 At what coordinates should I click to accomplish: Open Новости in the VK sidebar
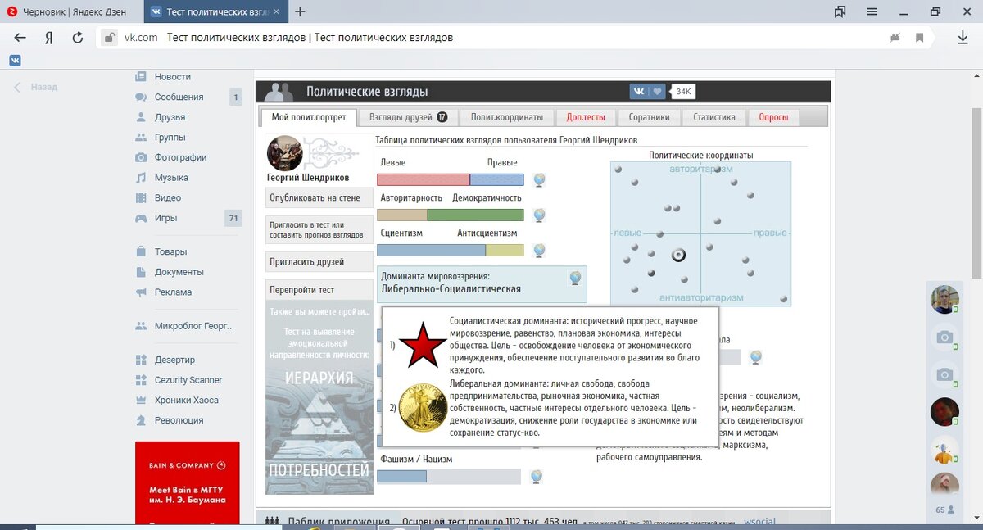[172, 77]
